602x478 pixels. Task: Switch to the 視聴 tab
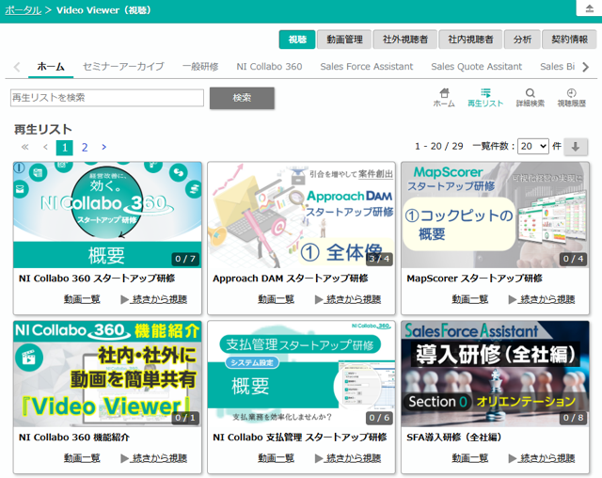point(297,40)
